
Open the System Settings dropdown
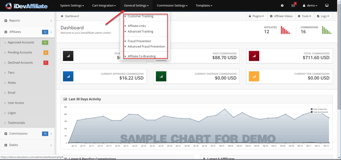(72, 6)
